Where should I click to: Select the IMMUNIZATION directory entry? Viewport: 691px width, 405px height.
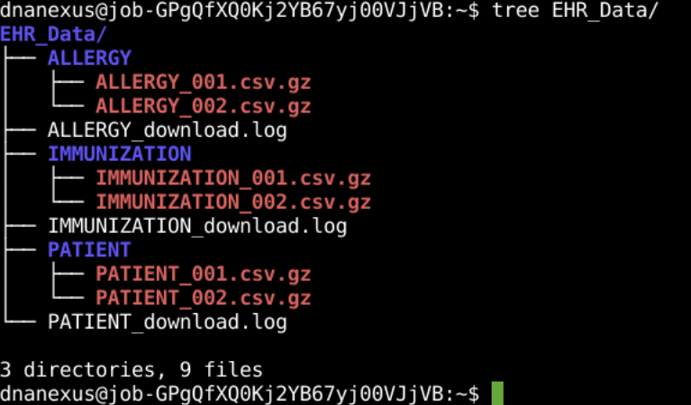[x=120, y=154]
